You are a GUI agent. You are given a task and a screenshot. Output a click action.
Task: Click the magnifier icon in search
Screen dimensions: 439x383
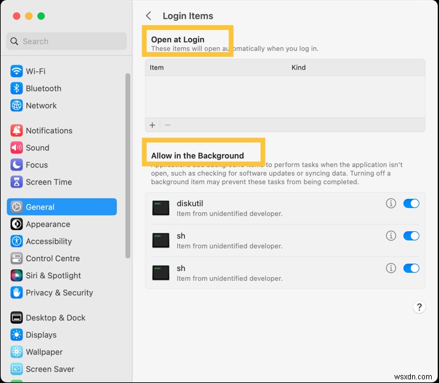point(14,42)
